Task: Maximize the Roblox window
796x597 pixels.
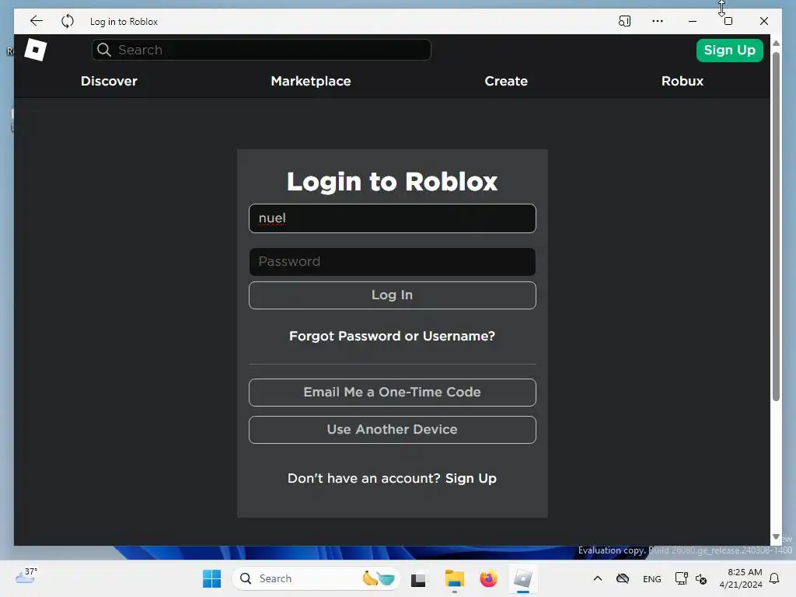Action: [x=728, y=21]
